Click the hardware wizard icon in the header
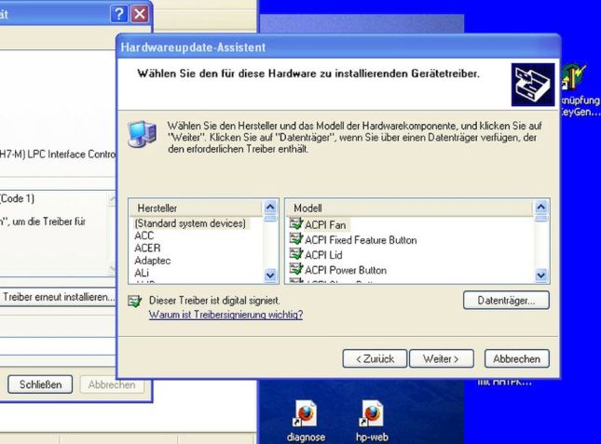This screenshot has height=444, width=601. (x=533, y=85)
